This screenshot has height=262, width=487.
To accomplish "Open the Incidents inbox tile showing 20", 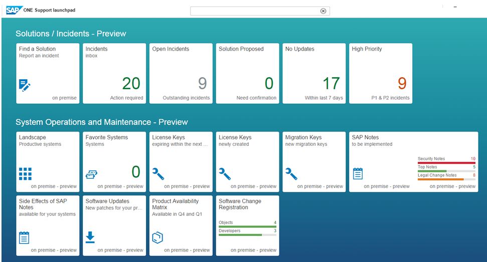I will coord(114,73).
